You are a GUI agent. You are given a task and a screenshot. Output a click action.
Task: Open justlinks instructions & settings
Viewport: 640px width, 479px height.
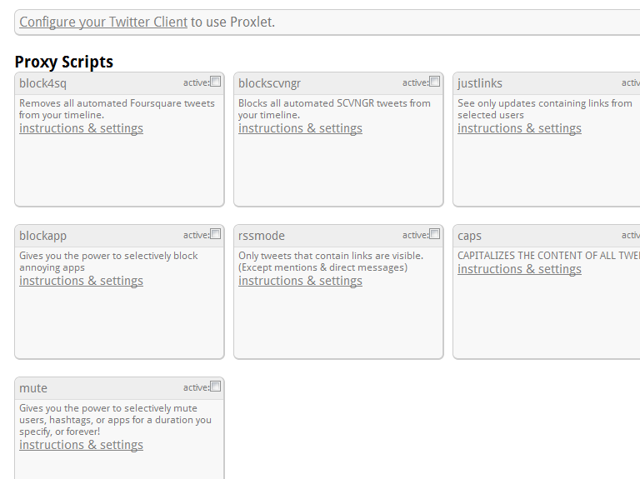[x=519, y=128]
